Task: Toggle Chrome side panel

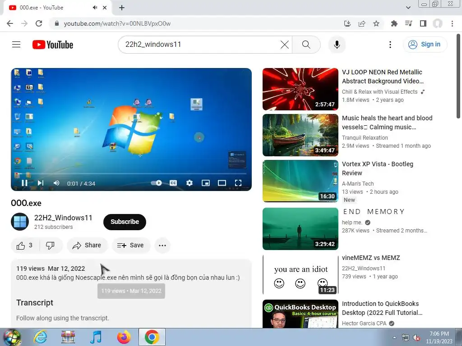Action: coord(423,23)
